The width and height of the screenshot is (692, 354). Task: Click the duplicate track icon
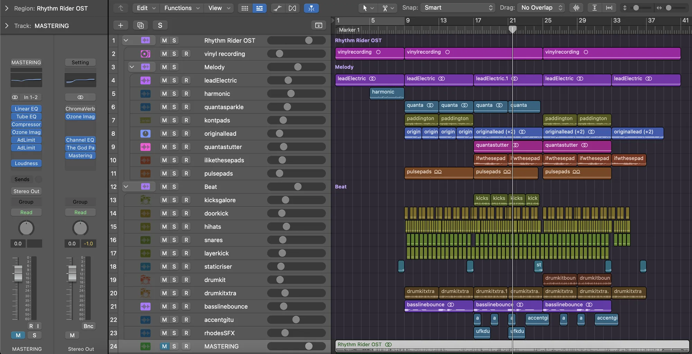coord(140,25)
